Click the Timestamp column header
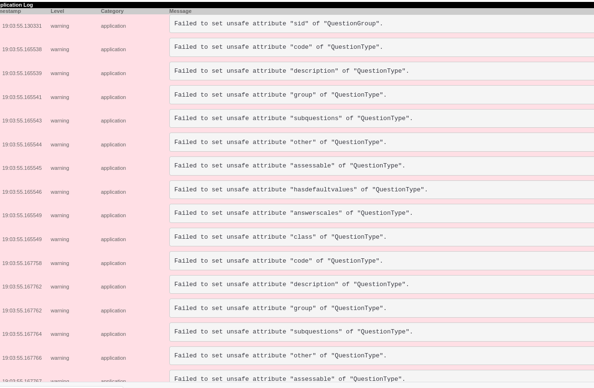The height and width of the screenshot is (388, 594). point(11,11)
